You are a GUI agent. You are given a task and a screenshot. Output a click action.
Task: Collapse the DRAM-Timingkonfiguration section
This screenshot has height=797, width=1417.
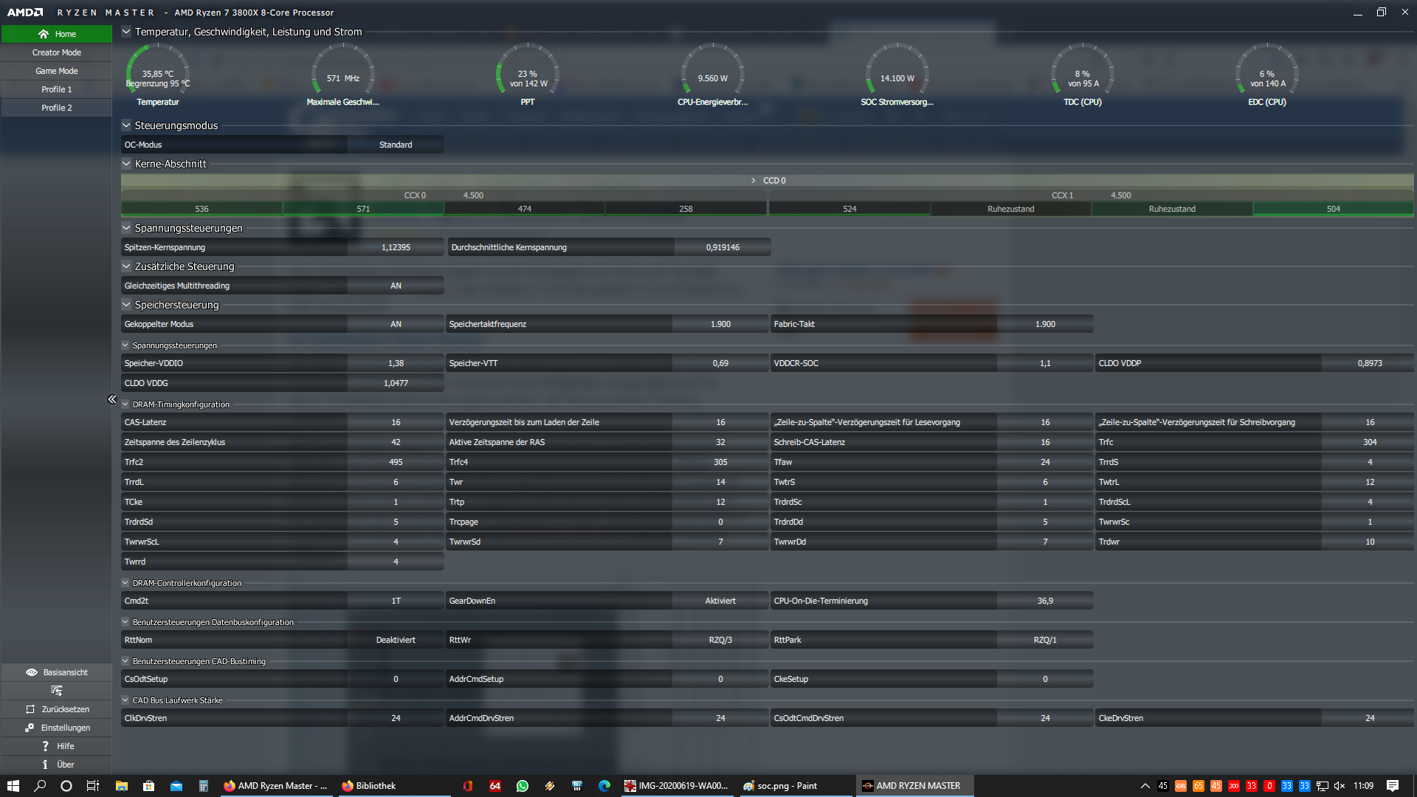[x=125, y=404]
